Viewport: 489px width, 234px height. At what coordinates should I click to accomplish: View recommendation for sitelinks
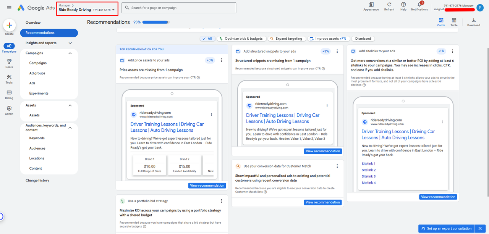[438, 197]
